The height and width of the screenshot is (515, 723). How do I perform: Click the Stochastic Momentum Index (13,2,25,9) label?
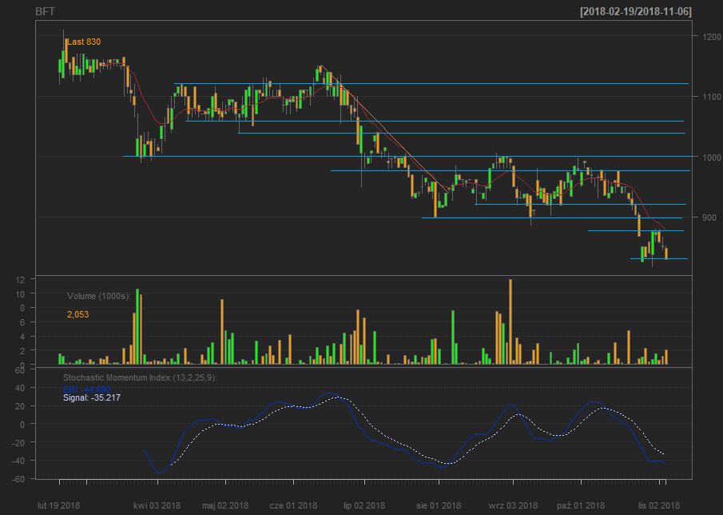tap(140, 378)
